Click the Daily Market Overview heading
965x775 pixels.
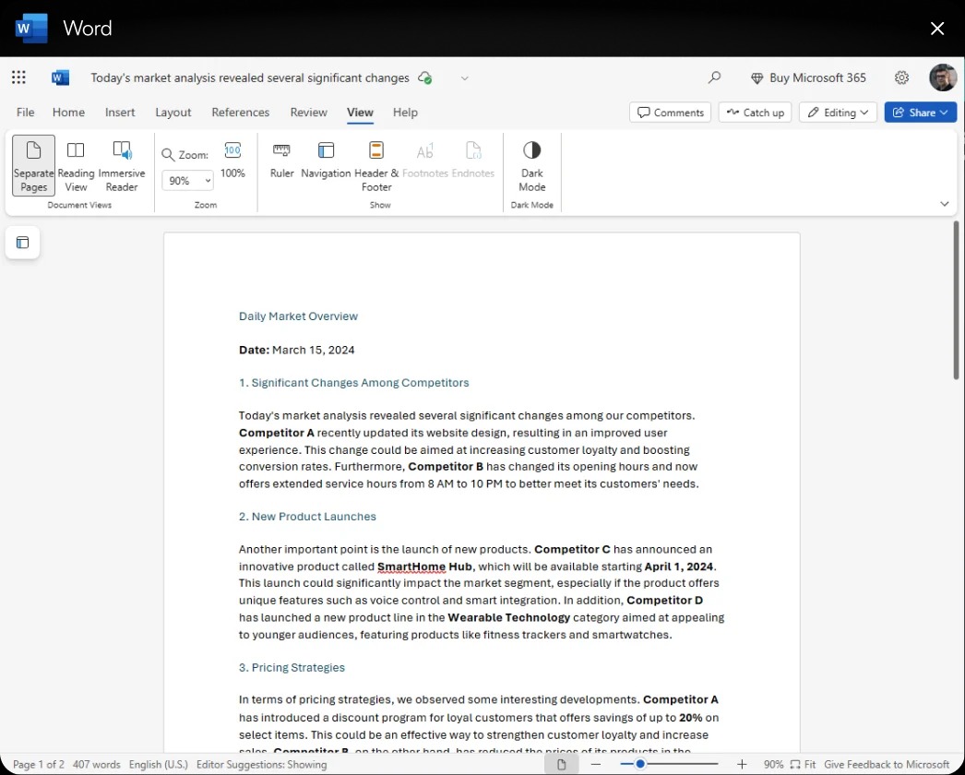coord(299,316)
